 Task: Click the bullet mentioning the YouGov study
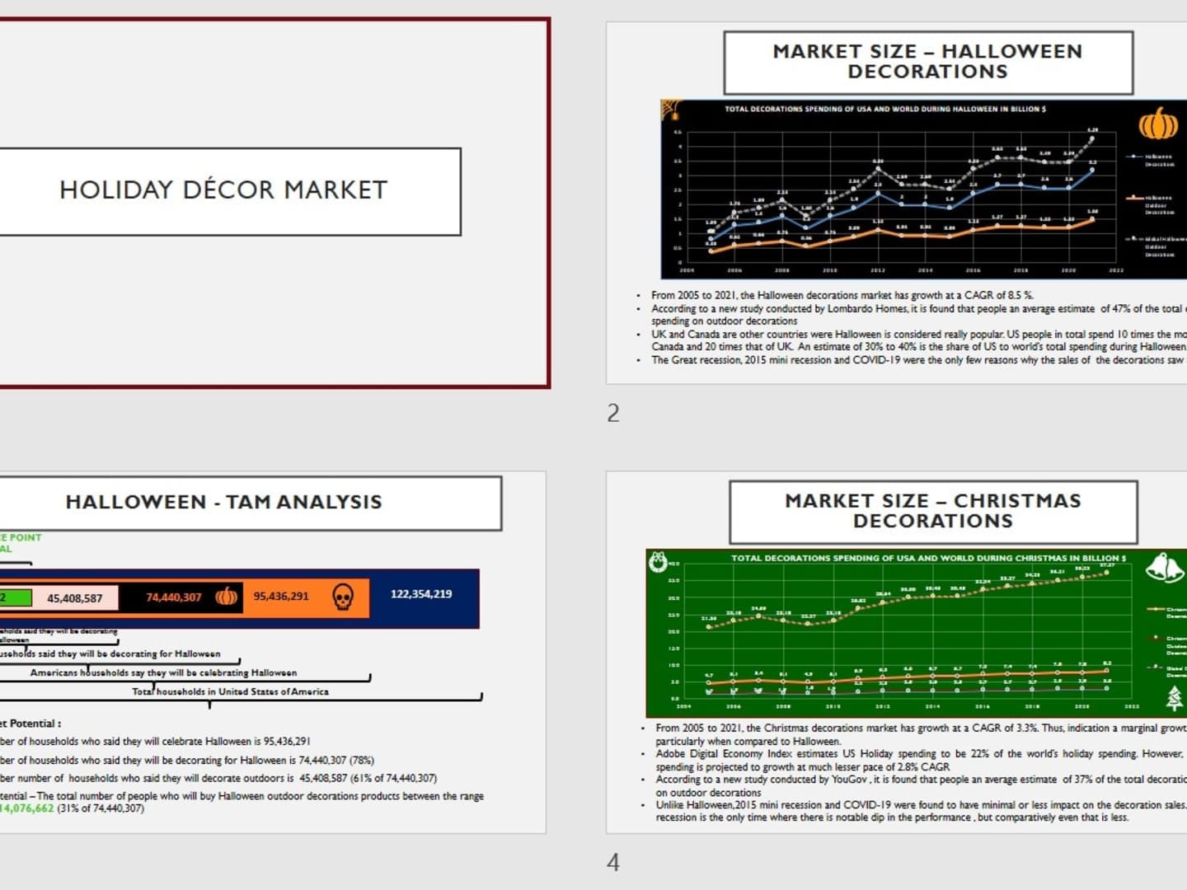point(921,785)
